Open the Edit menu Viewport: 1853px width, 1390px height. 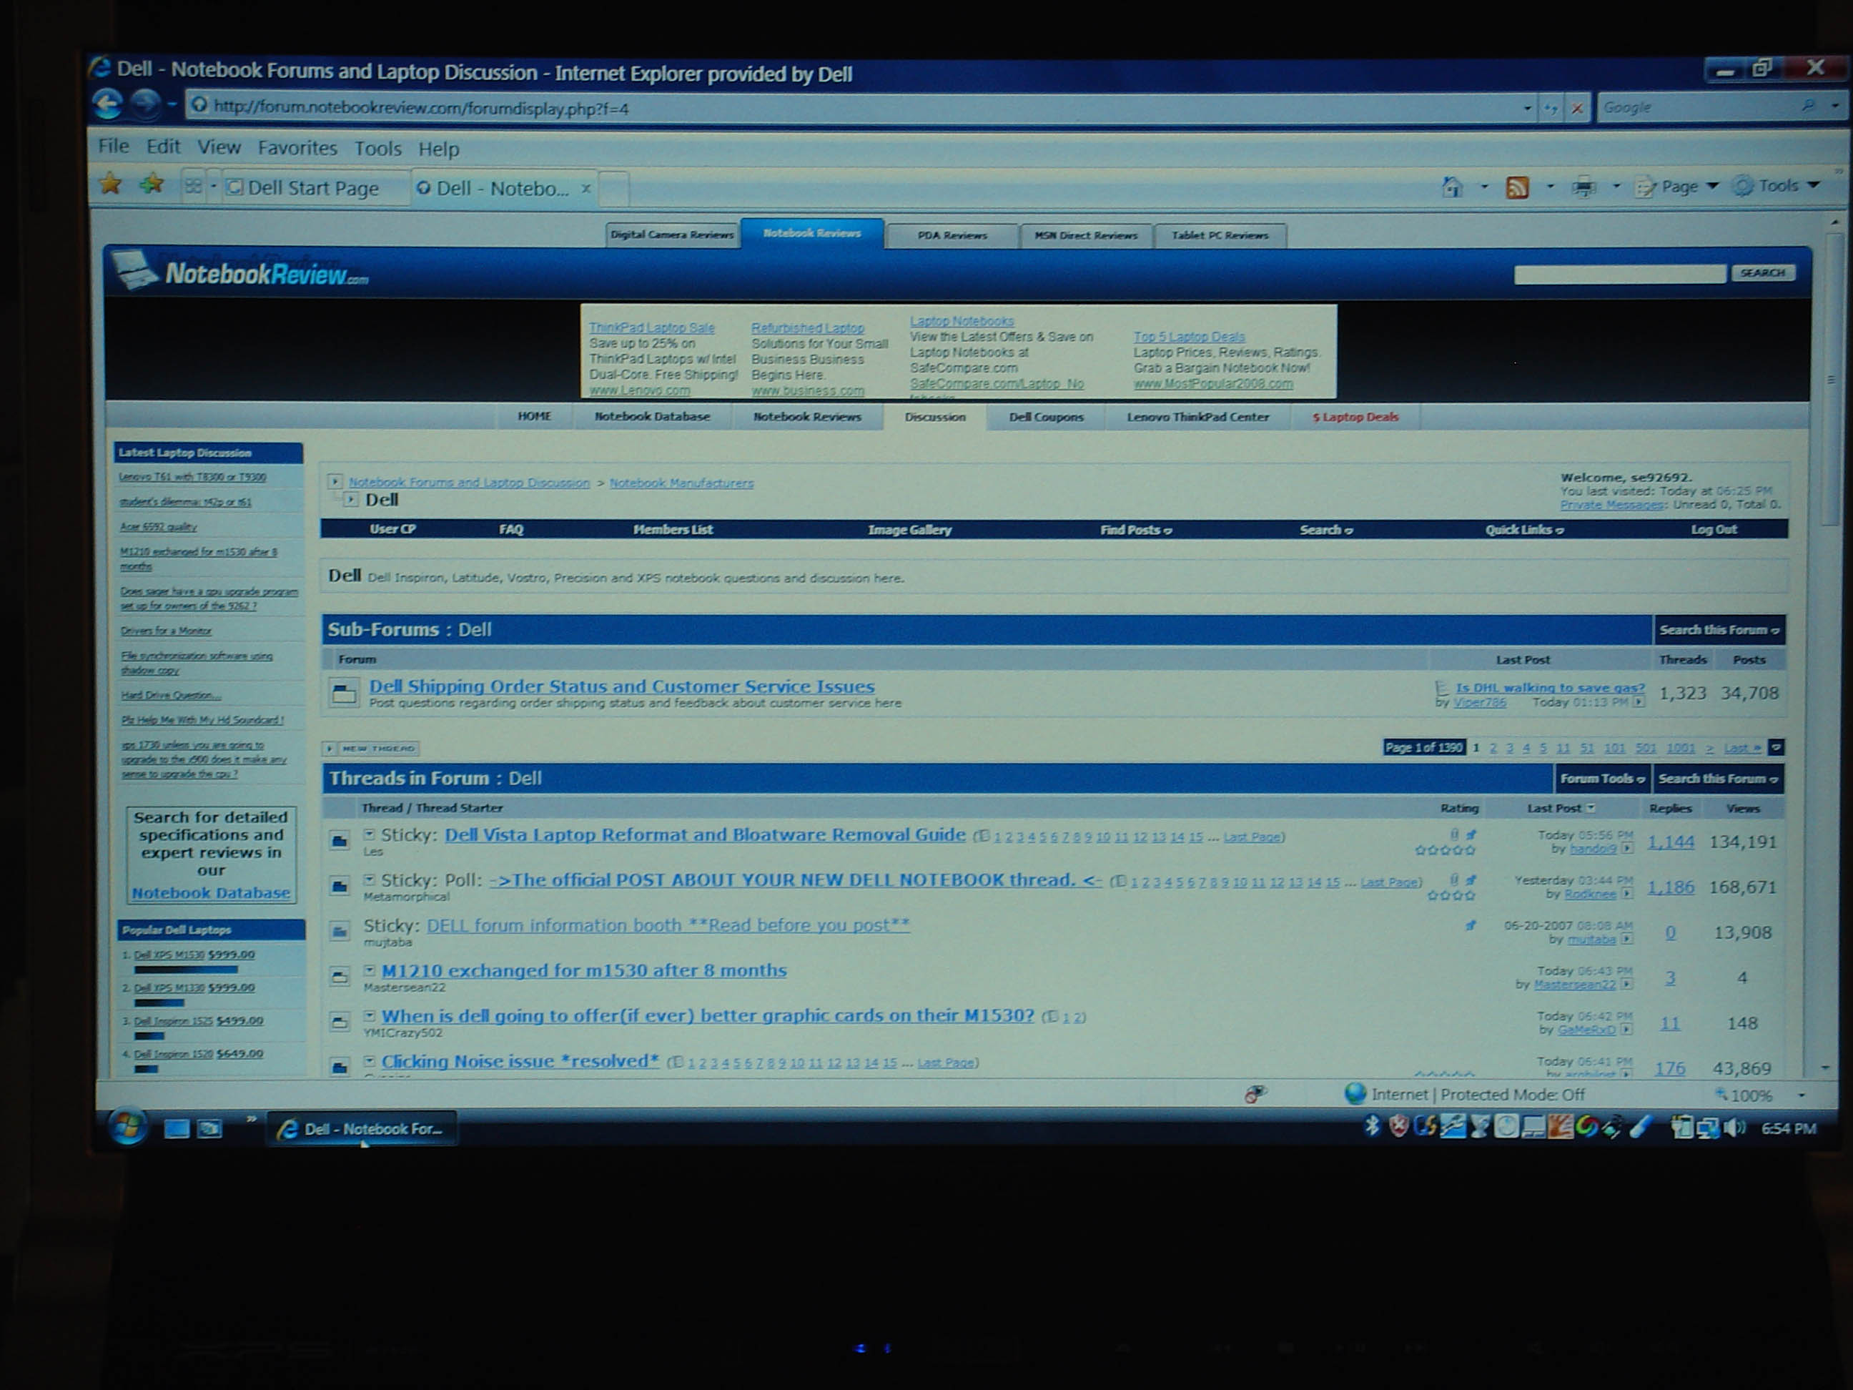point(162,147)
